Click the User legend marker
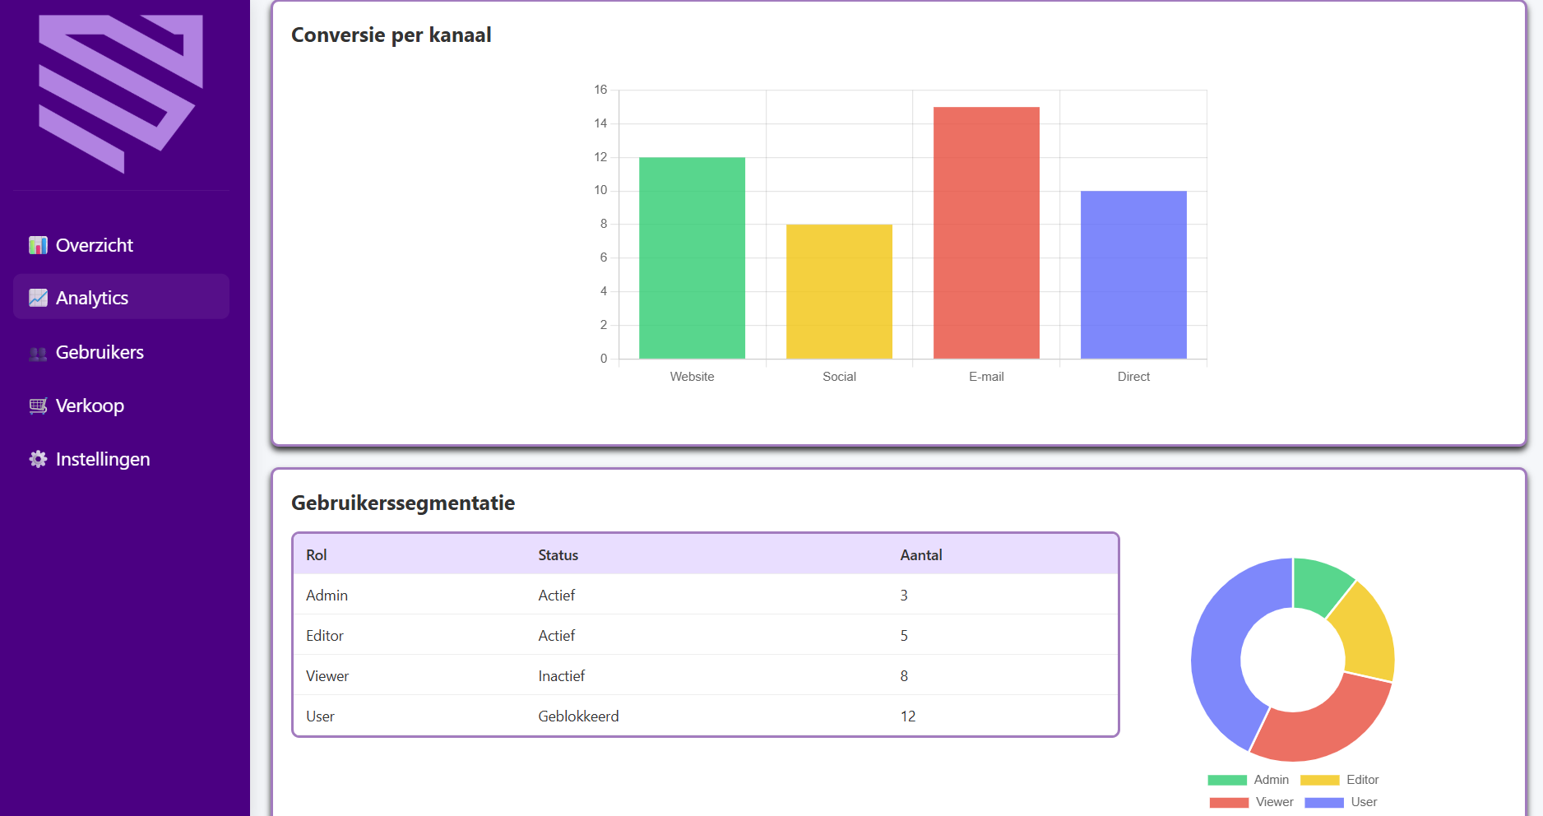Viewport: 1543px width, 816px height. point(1326,802)
